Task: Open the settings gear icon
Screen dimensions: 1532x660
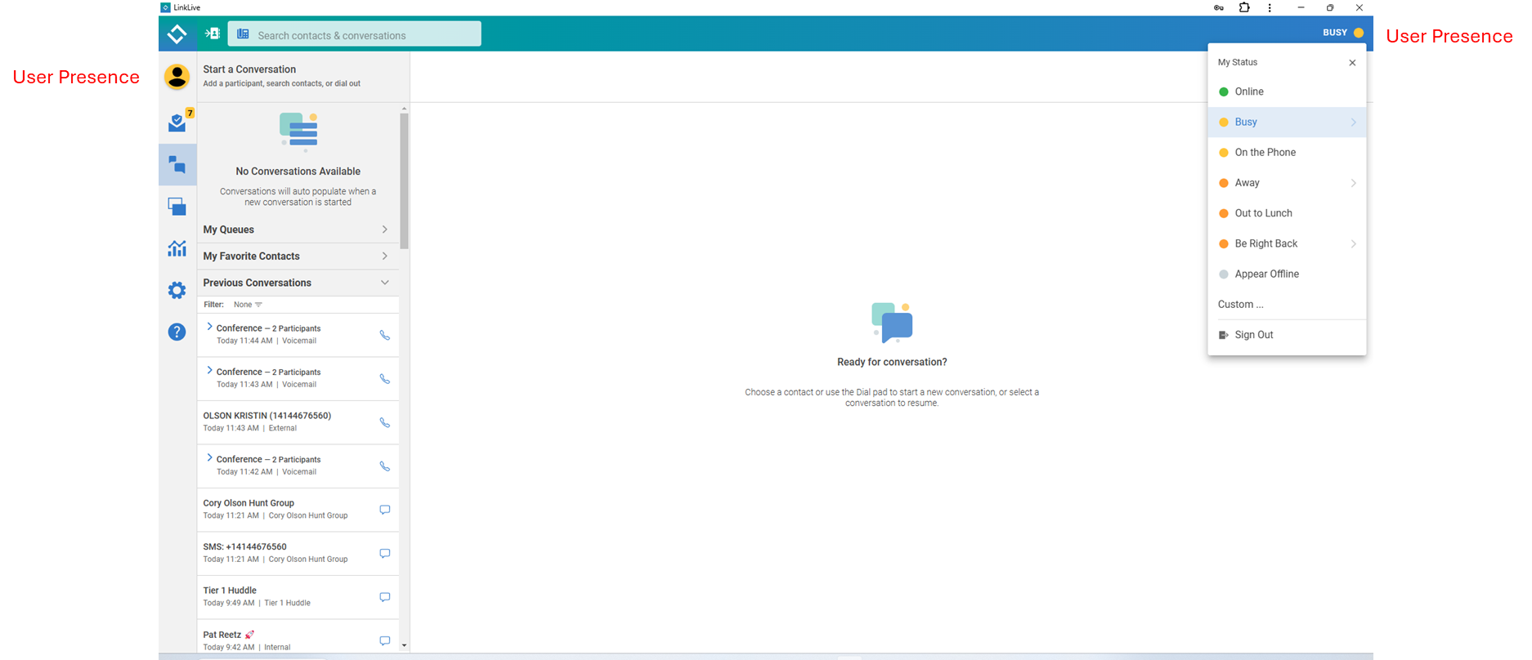Action: 177,290
